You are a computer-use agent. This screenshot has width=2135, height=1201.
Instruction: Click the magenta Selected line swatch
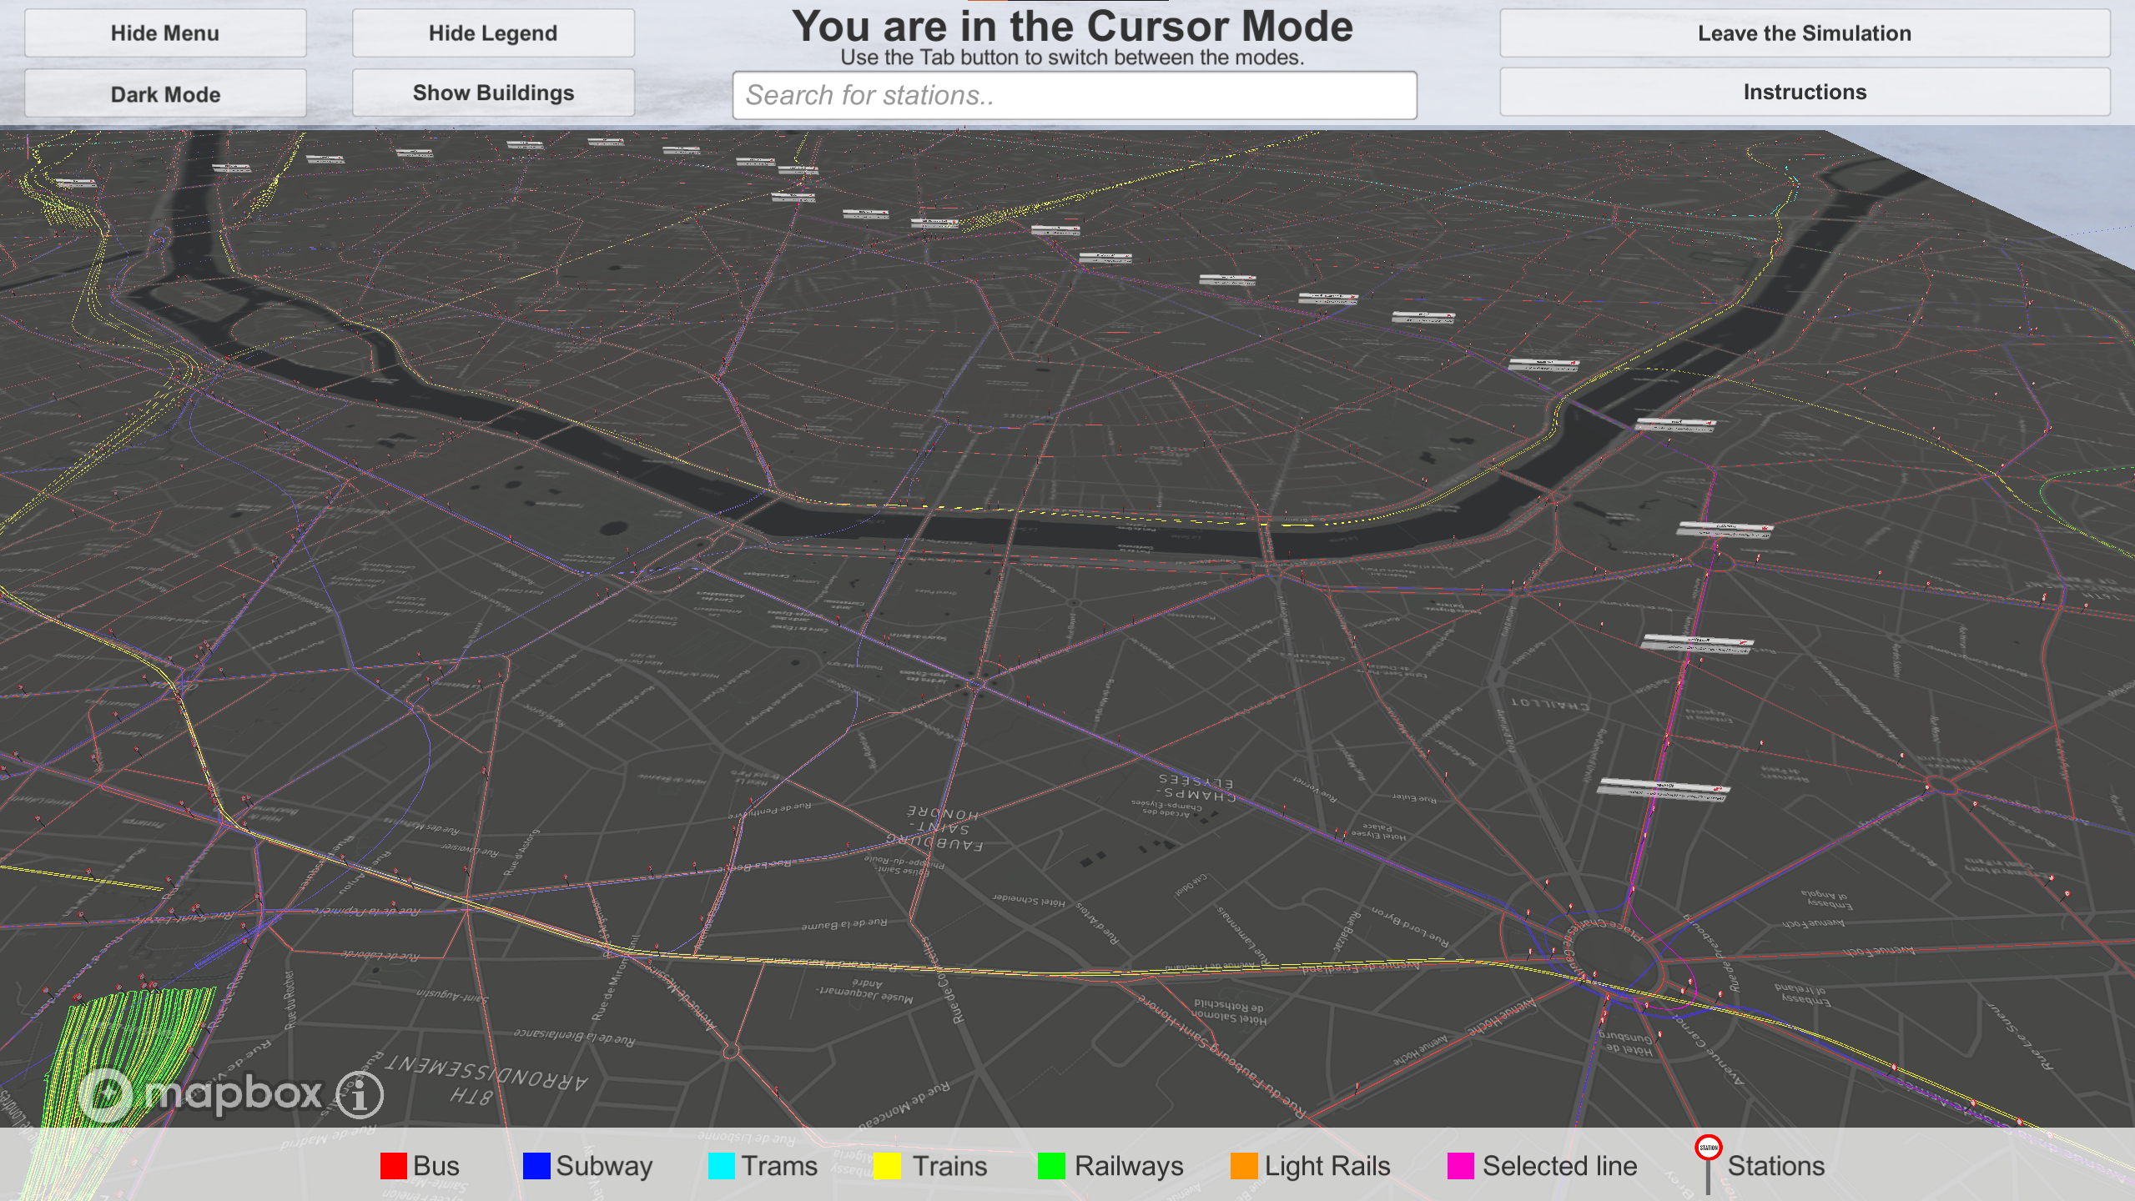coord(1460,1166)
